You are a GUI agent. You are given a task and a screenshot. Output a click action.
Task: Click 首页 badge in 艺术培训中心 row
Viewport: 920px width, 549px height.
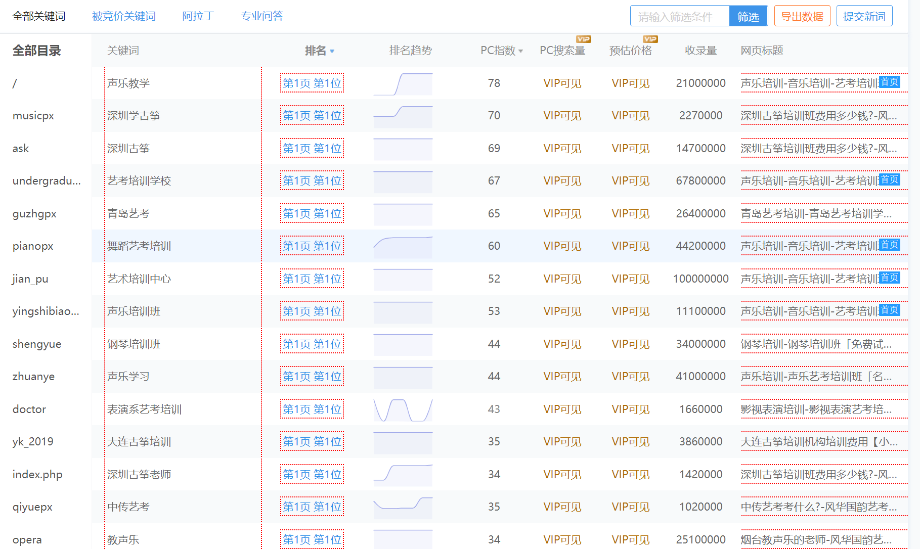tap(889, 278)
